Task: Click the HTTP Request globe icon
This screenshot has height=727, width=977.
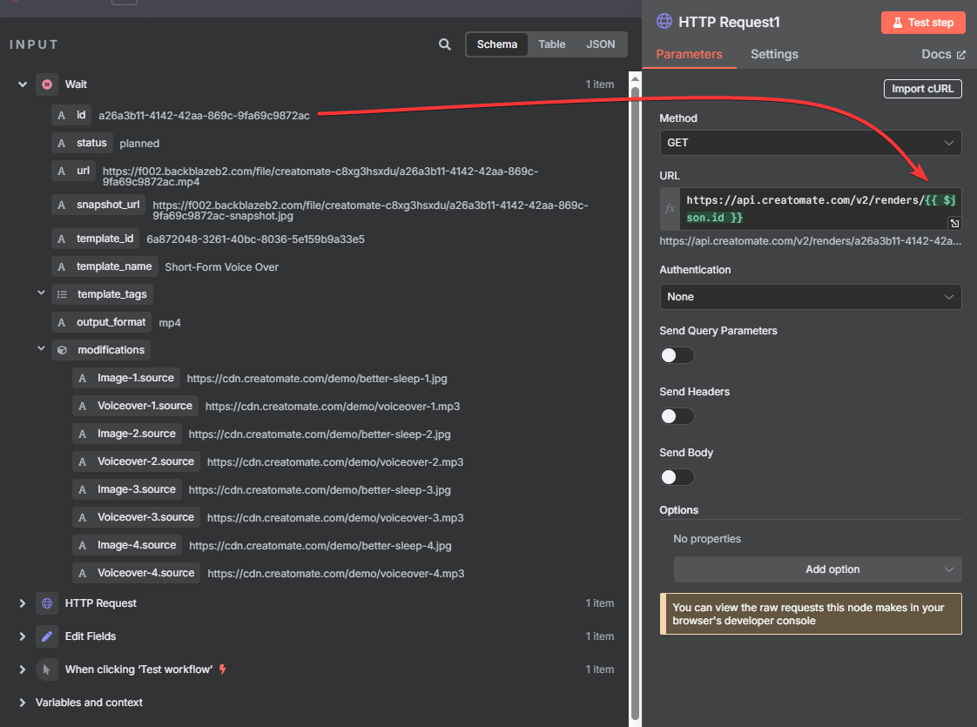Action: coord(47,603)
